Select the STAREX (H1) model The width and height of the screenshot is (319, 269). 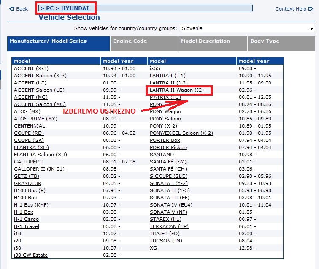click(165, 219)
